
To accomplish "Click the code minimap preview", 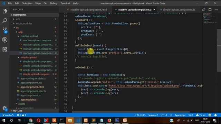I will pyautogui.click(x=210, y=18).
